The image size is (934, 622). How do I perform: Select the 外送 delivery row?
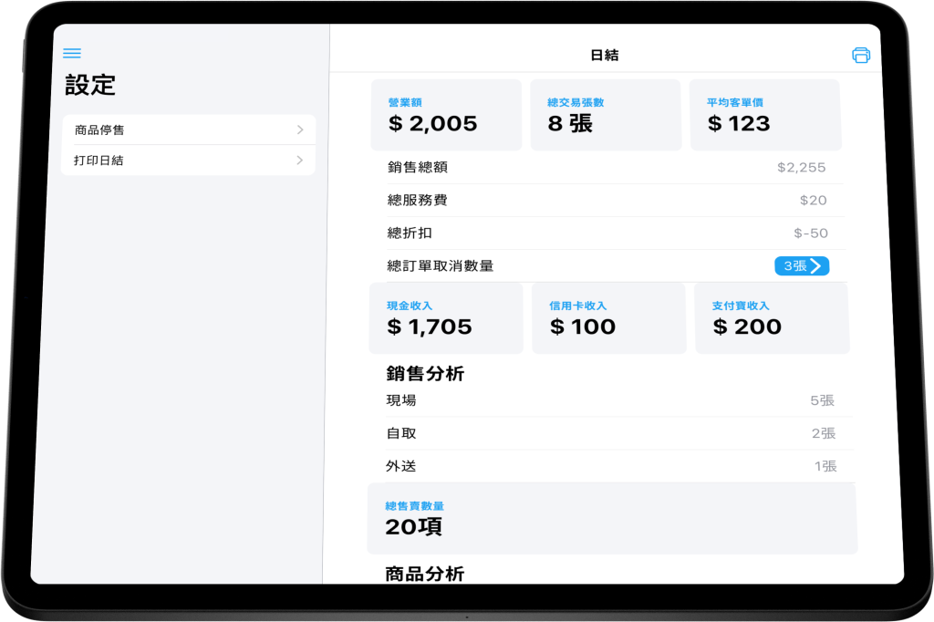pyautogui.click(x=611, y=466)
